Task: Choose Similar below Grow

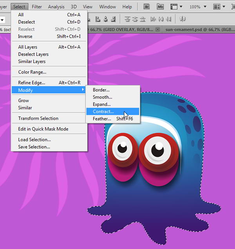Action: tap(49, 108)
